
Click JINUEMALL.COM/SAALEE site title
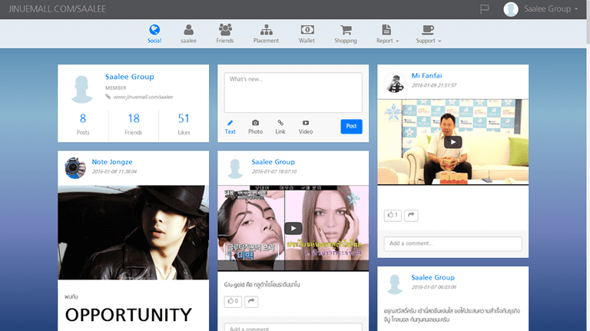coord(57,9)
